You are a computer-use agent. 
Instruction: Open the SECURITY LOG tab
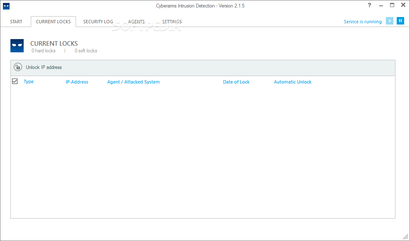pyautogui.click(x=98, y=22)
